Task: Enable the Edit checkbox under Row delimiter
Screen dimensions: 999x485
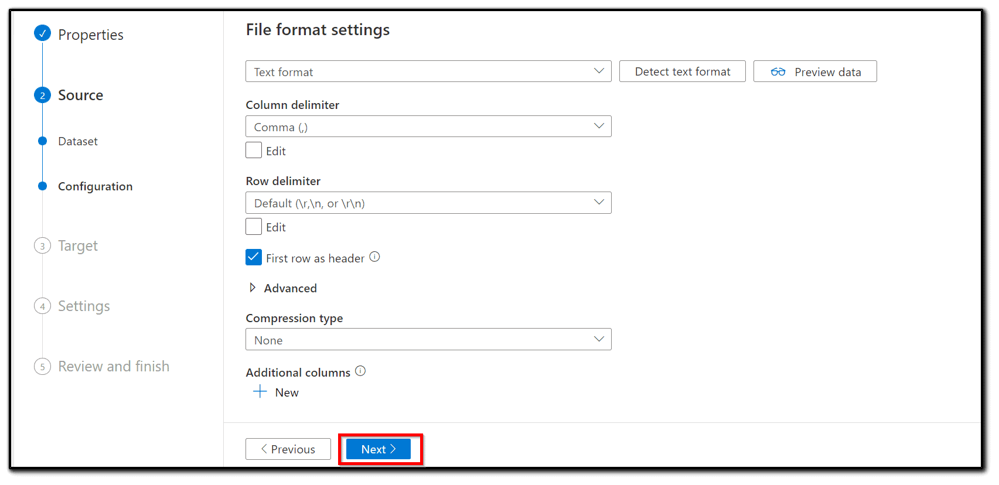Action: 253,226
